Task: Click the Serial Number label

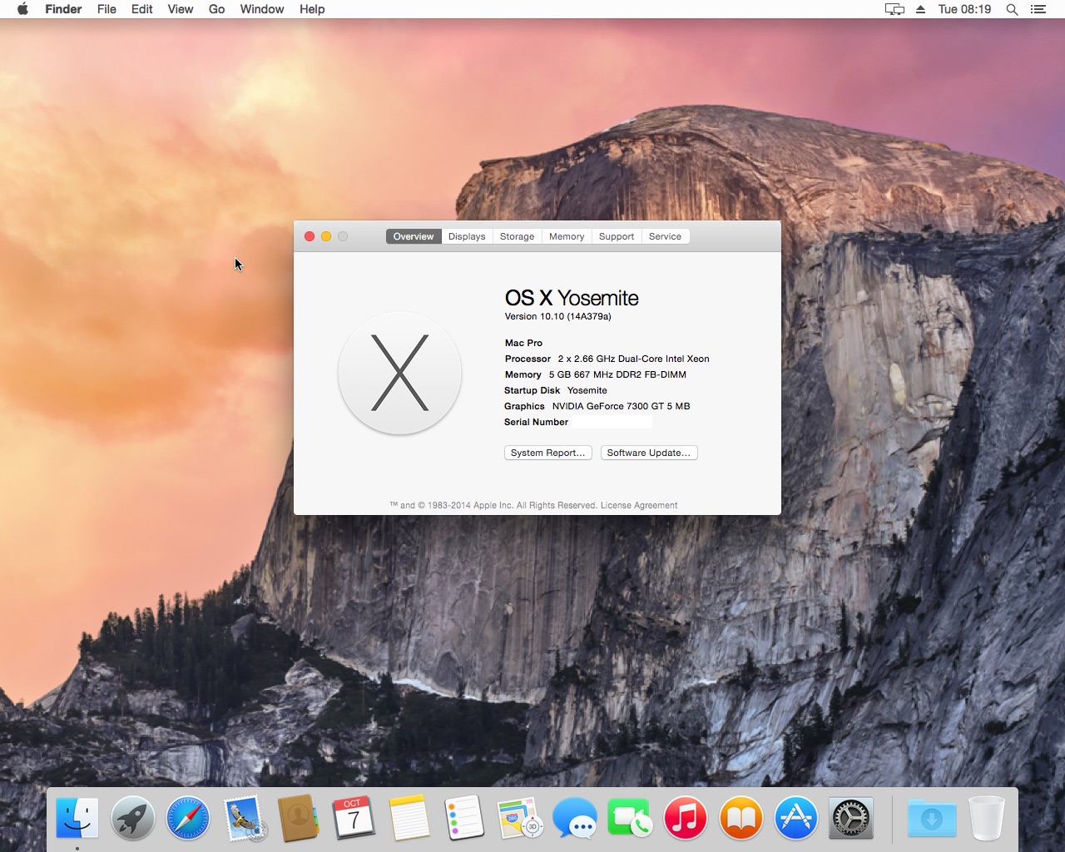Action: pyautogui.click(x=536, y=422)
